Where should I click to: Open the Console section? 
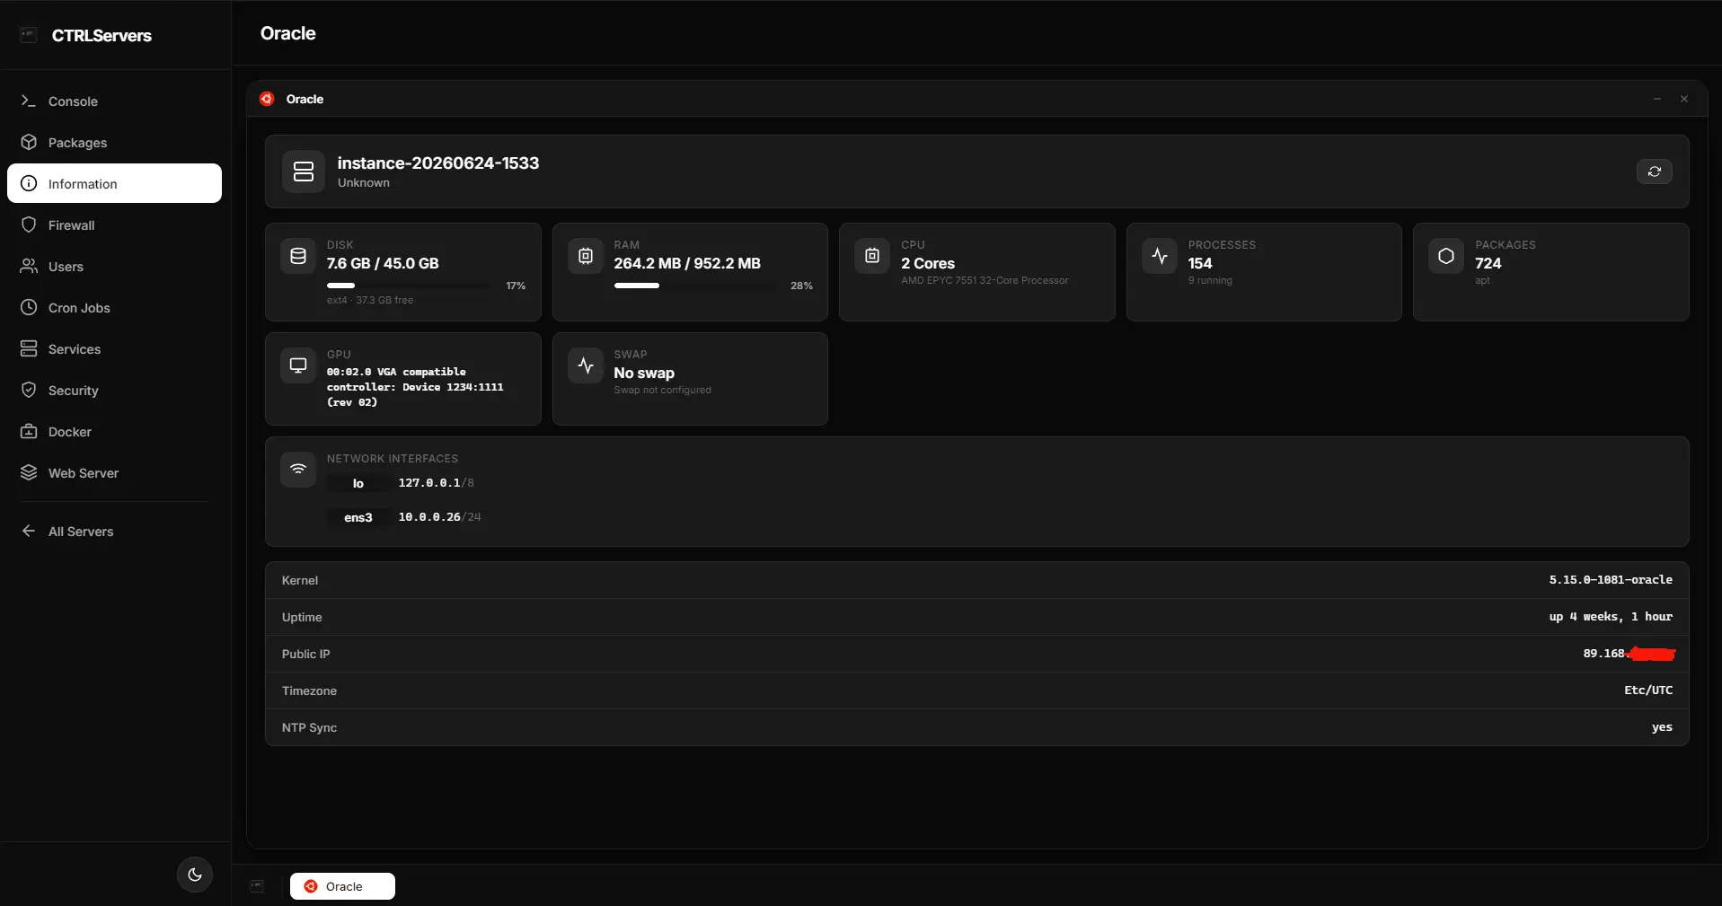(114, 101)
